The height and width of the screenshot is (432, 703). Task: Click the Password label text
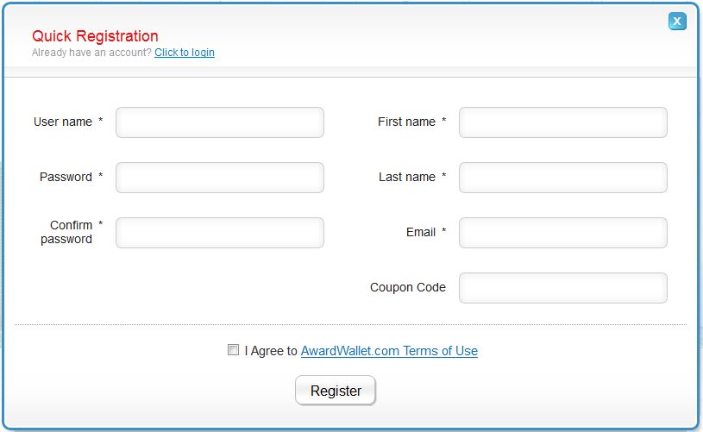point(66,177)
